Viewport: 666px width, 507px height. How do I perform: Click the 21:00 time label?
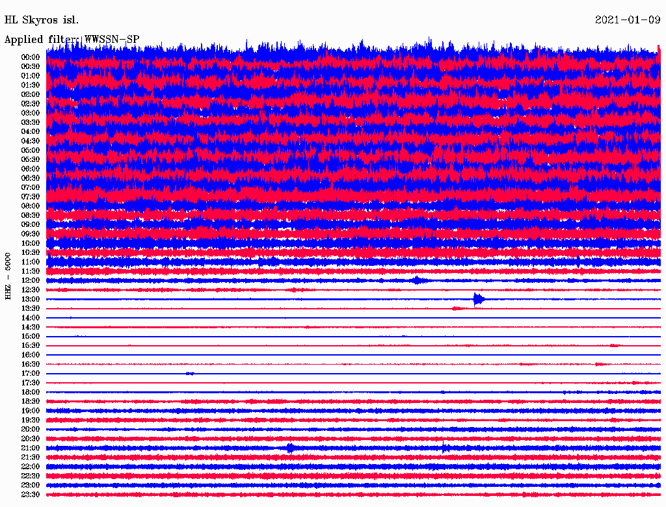(x=31, y=448)
